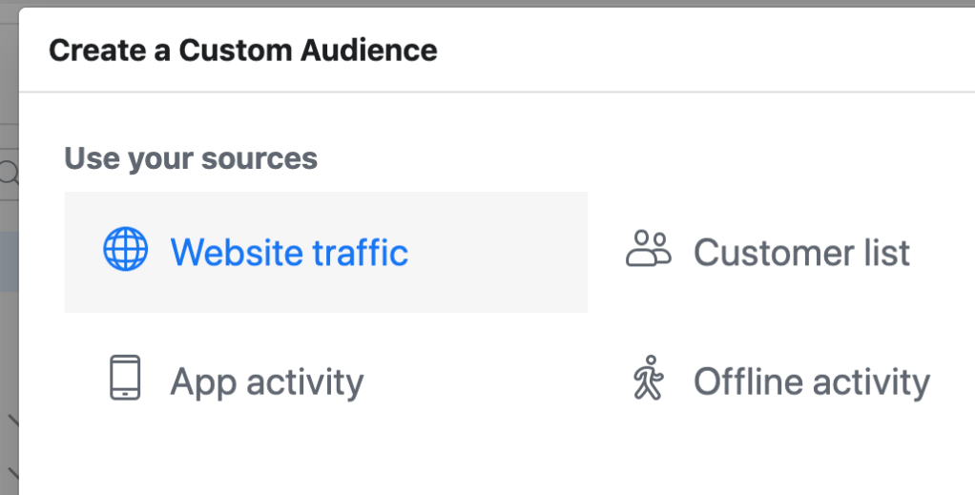
Task: Click the Create a Custom Audience title
Action: point(242,51)
